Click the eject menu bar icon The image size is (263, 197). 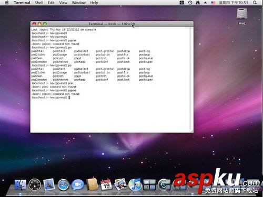click(205, 3)
